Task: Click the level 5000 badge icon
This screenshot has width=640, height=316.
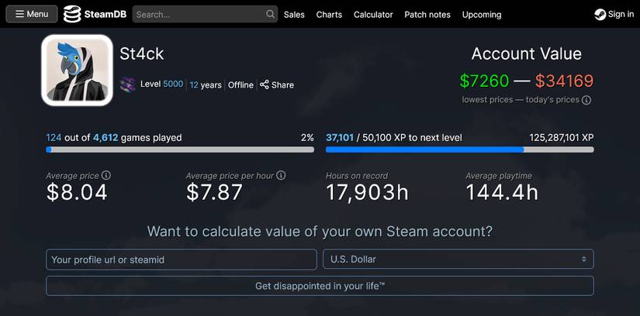Action: (x=128, y=84)
